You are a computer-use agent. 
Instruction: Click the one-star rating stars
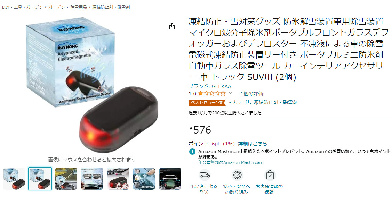[212, 94]
